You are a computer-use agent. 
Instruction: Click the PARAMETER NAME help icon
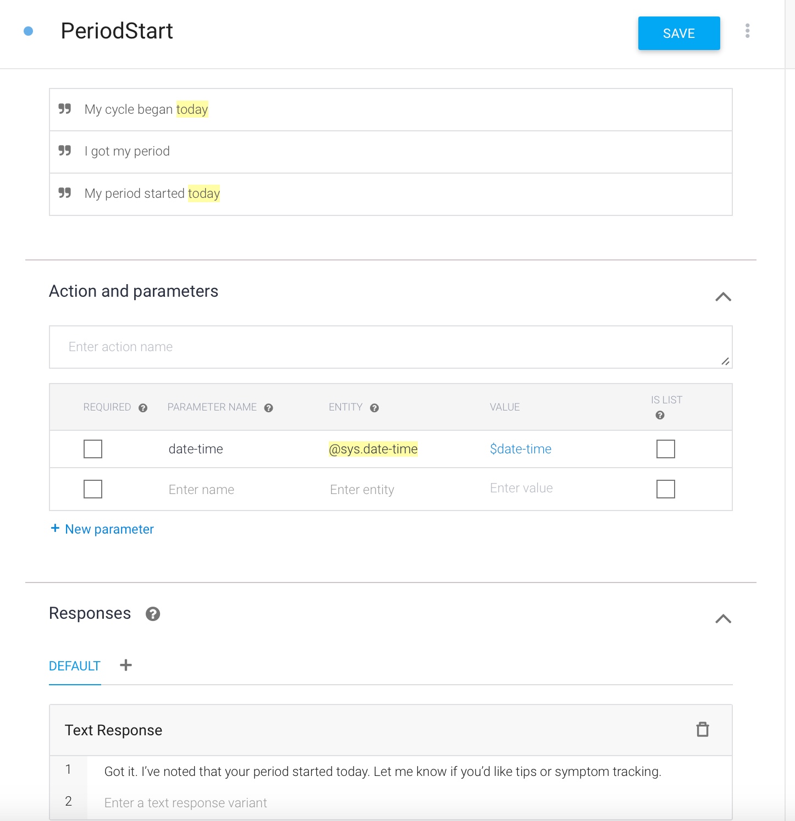269,408
